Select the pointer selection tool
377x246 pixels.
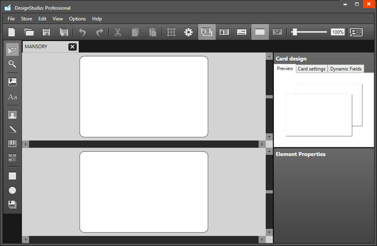pos(12,50)
